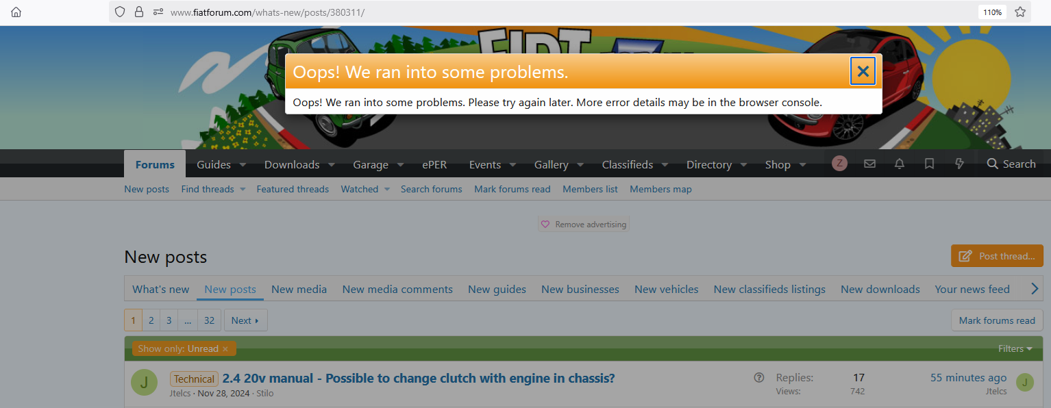Screen dimensions: 1051x408
Task: Expand the Directory dropdown arrow
Action: pos(743,164)
